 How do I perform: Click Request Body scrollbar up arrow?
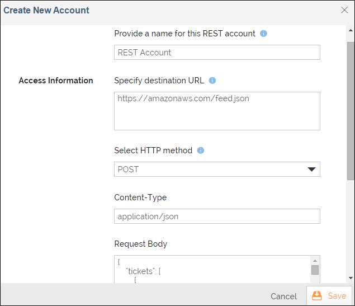[x=315, y=261]
